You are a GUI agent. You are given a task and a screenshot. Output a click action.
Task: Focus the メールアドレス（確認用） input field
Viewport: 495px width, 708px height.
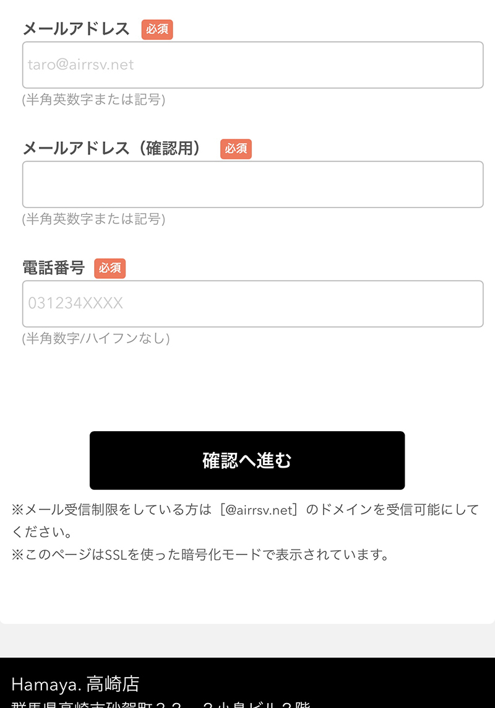tap(252, 185)
